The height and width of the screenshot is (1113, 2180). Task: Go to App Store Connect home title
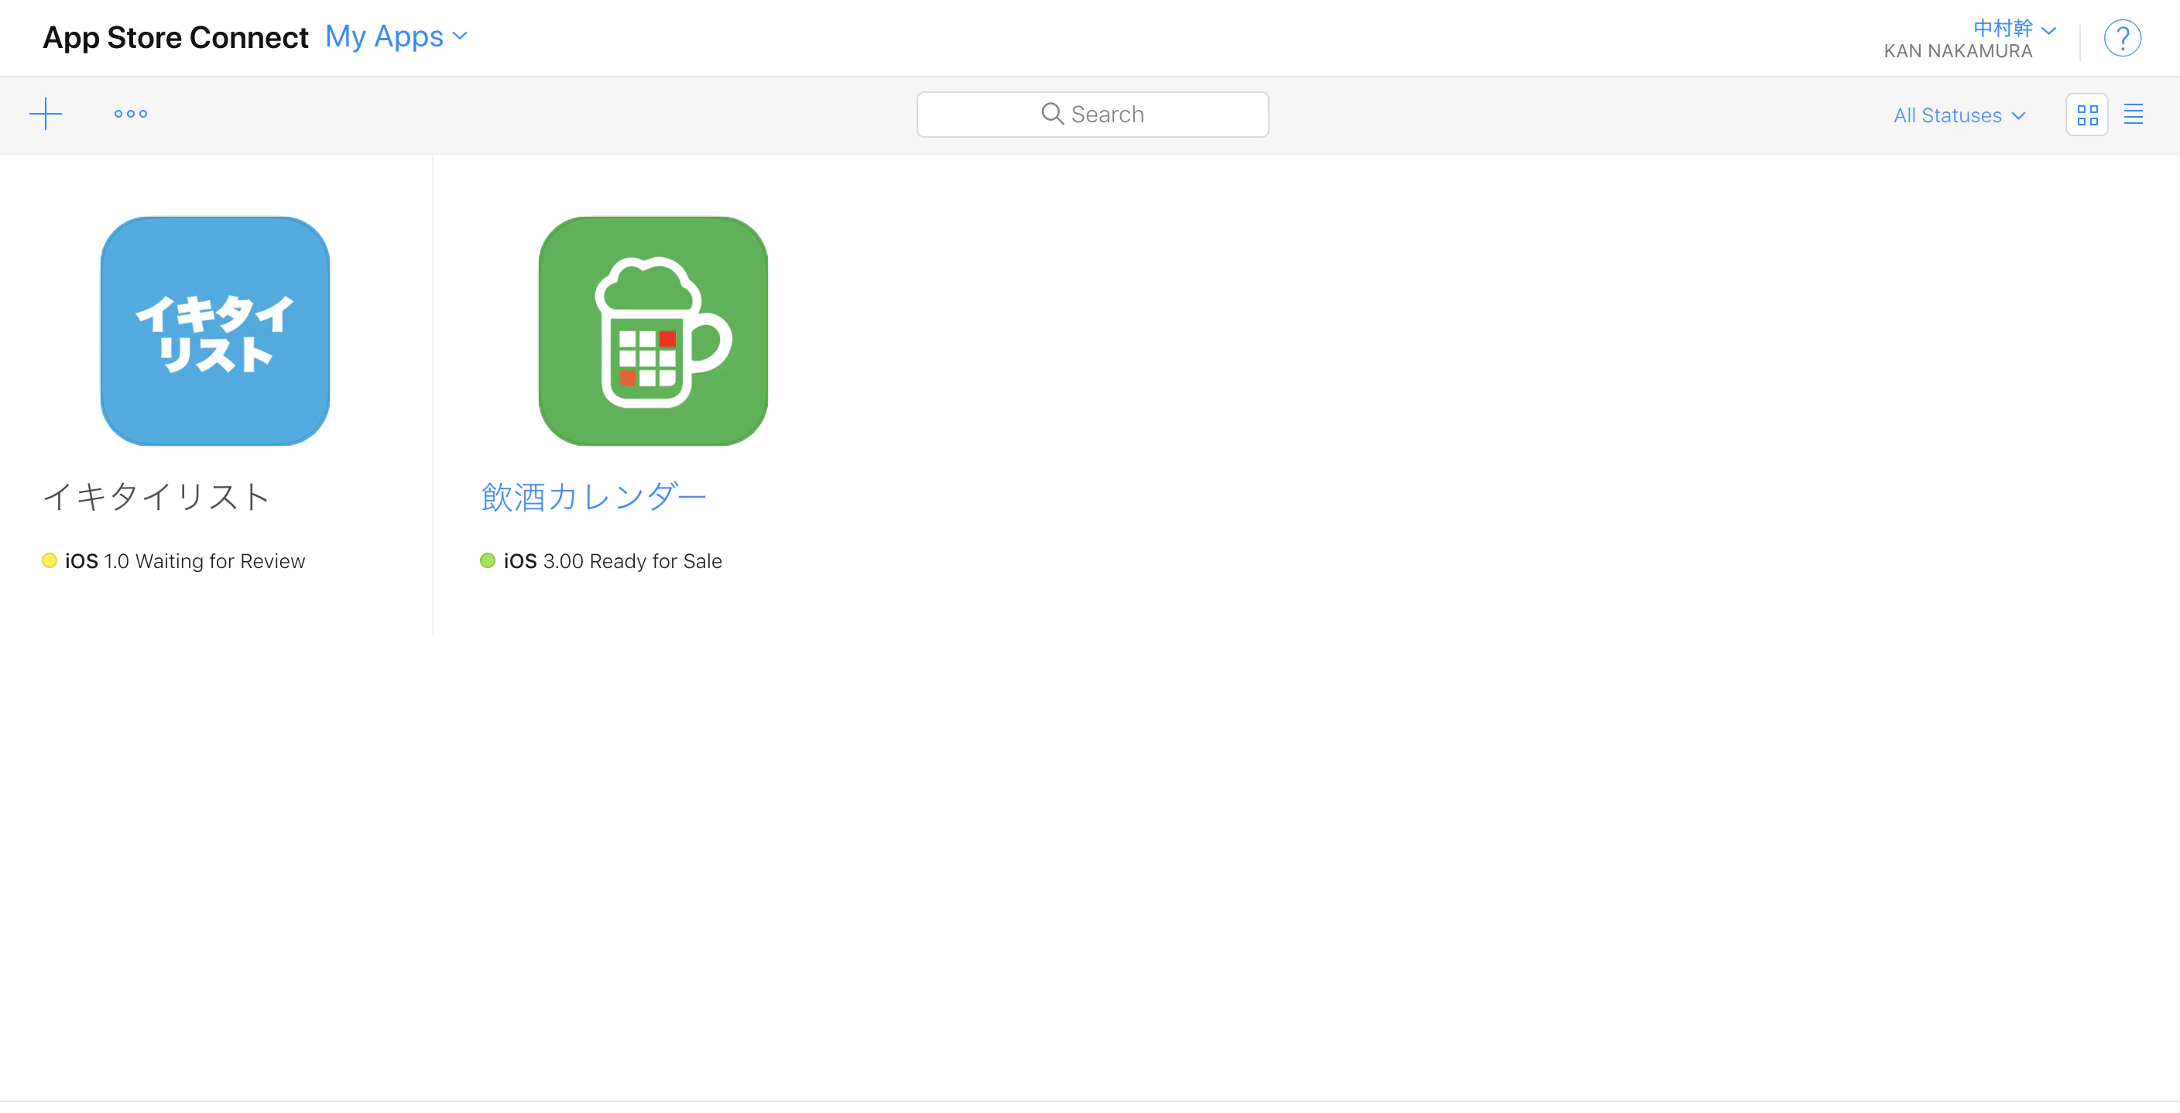(175, 37)
